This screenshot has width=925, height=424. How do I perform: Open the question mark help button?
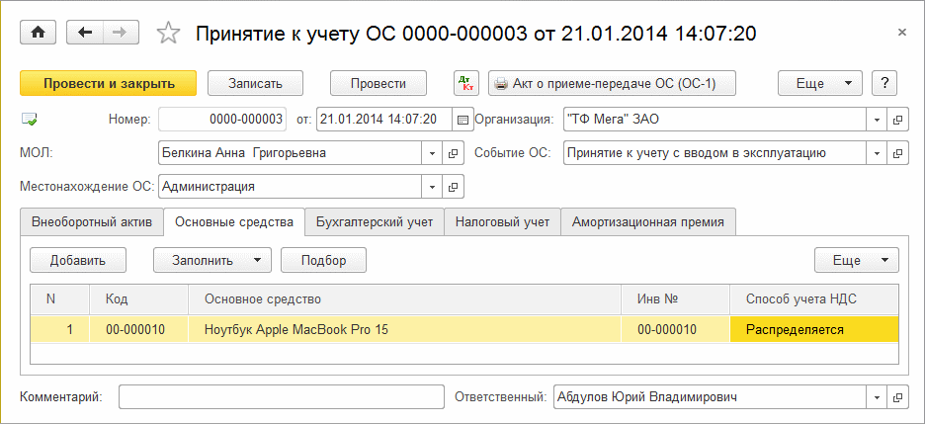(884, 84)
